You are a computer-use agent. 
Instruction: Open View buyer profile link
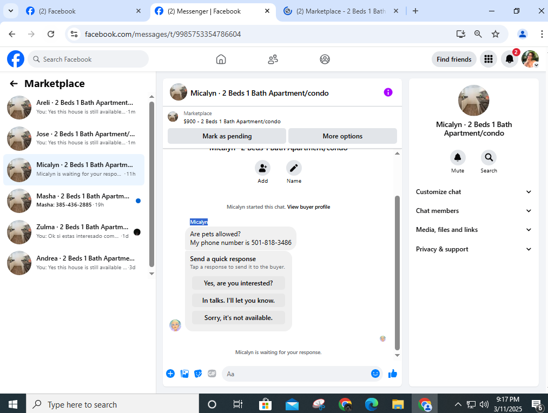click(x=308, y=206)
